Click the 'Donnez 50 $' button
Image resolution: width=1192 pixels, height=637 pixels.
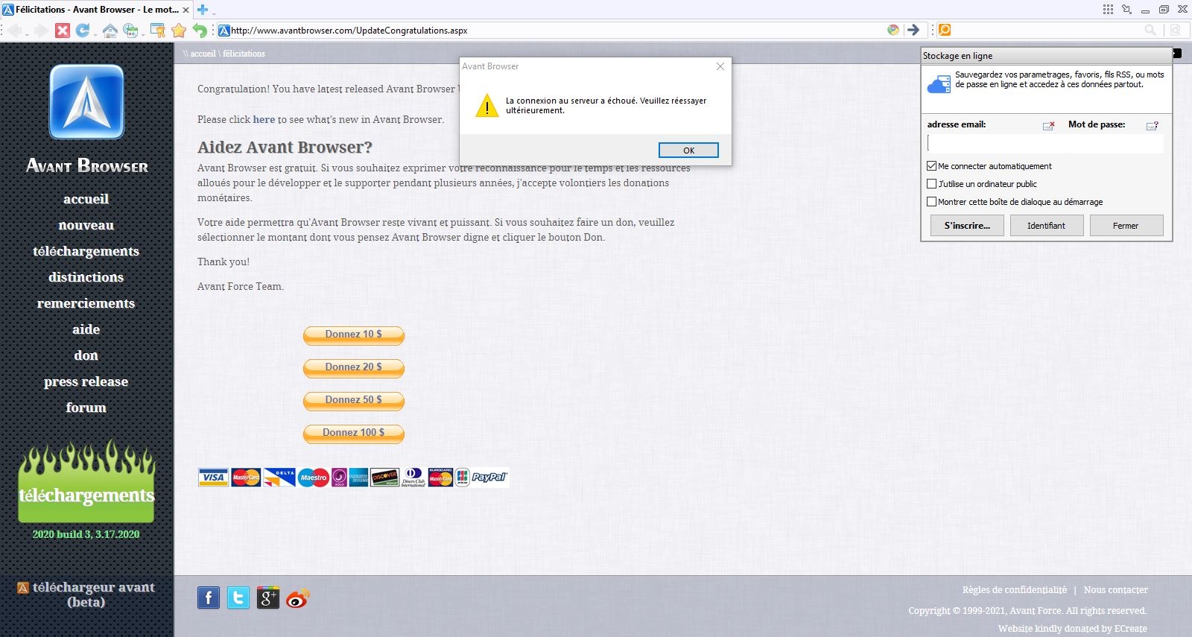click(354, 401)
